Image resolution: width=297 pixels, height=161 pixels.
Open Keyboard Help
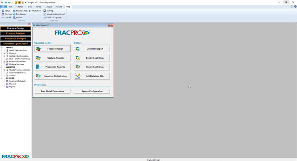coord(20,11)
